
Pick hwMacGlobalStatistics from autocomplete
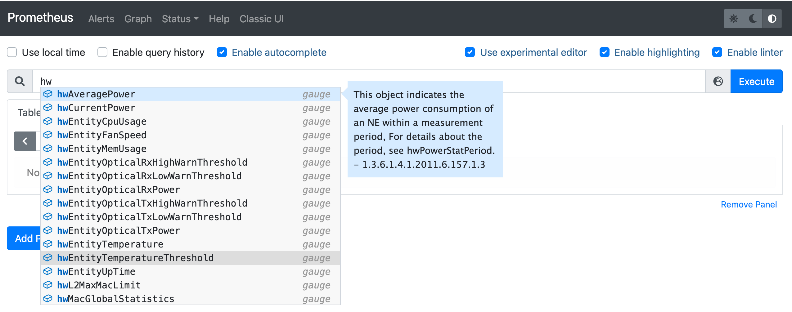click(190, 299)
